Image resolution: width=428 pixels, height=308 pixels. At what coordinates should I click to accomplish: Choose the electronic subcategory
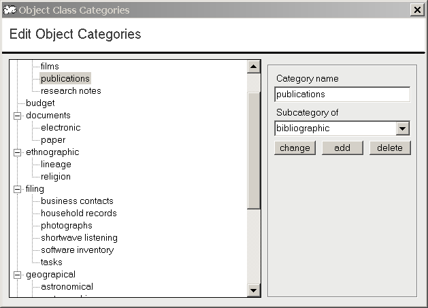[61, 128]
